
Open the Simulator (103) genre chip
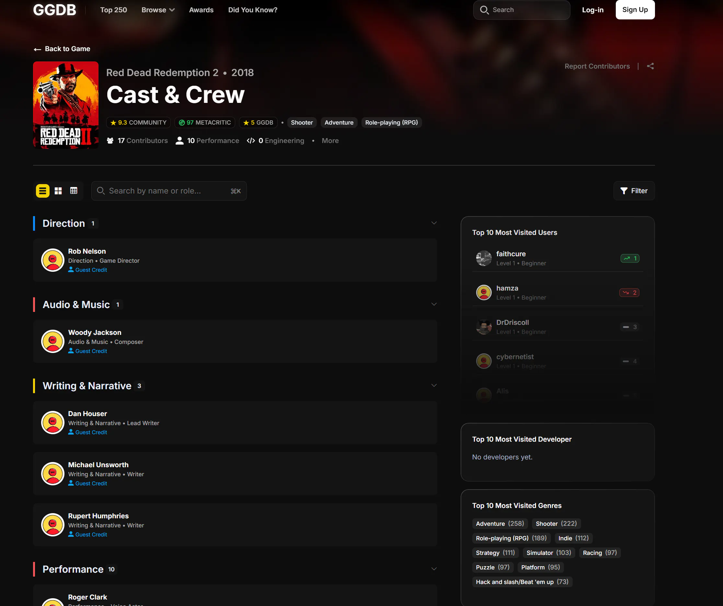point(549,553)
